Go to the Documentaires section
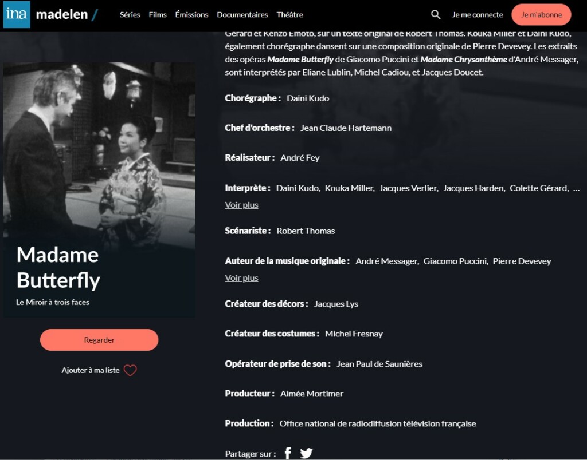Viewport: 587px width, 460px height. (242, 14)
